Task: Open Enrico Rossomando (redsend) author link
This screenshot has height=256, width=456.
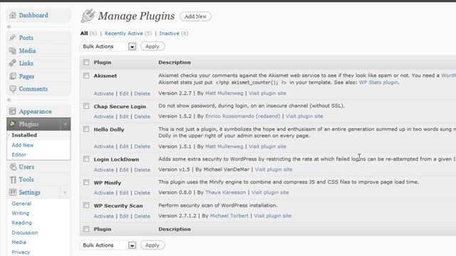Action: click(x=242, y=116)
